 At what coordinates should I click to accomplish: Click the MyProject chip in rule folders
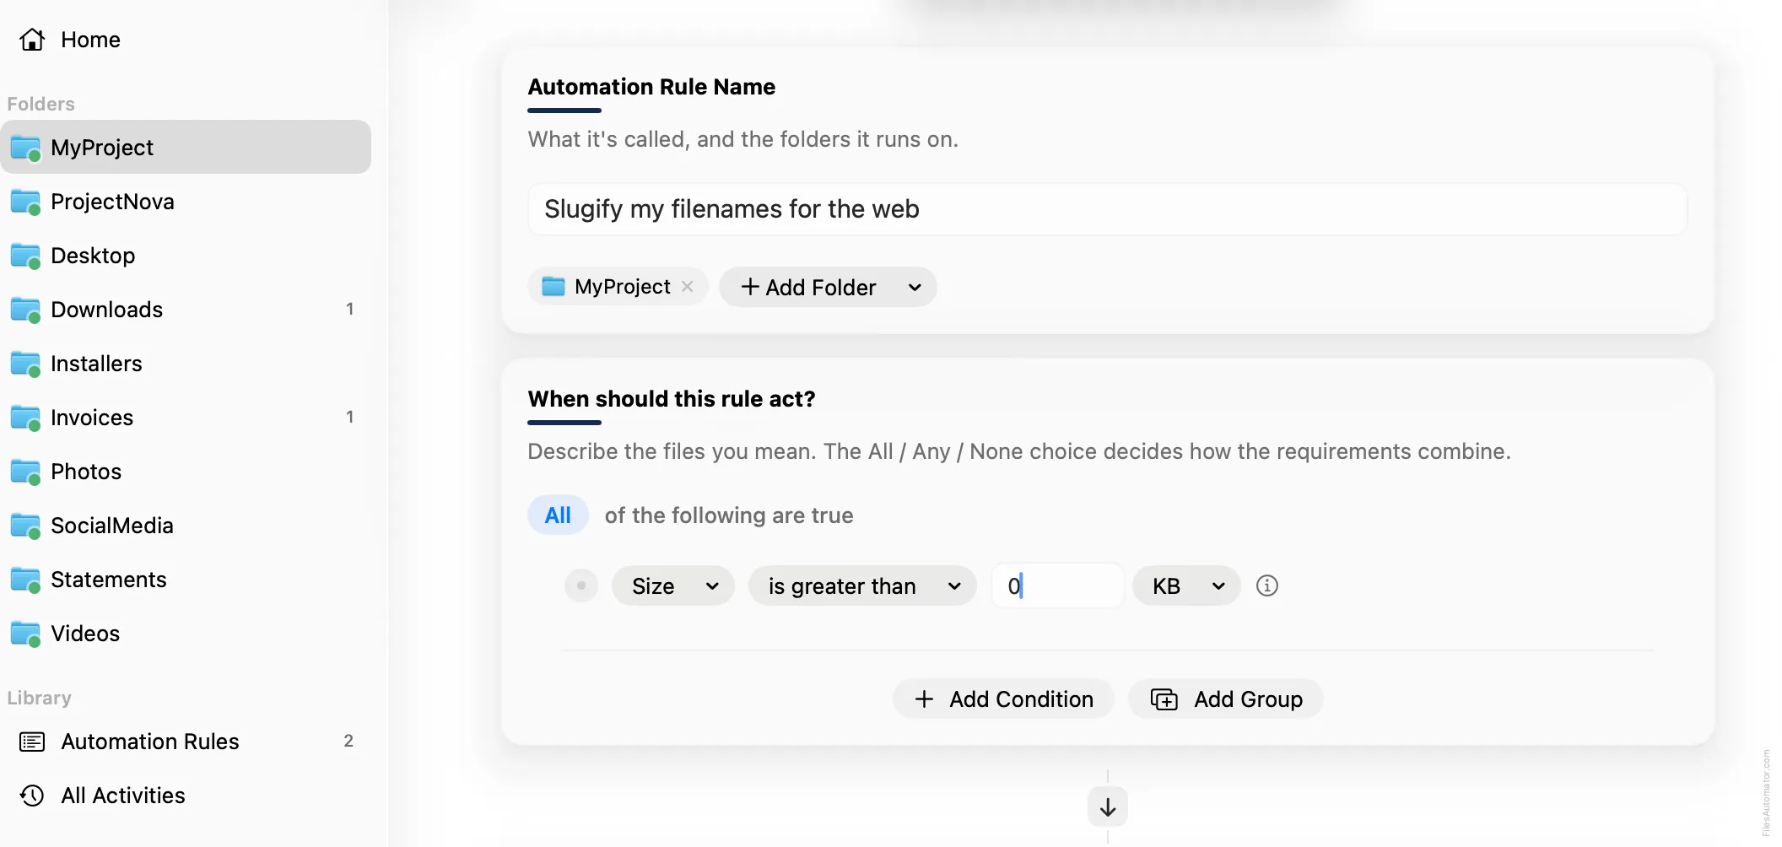click(x=618, y=287)
